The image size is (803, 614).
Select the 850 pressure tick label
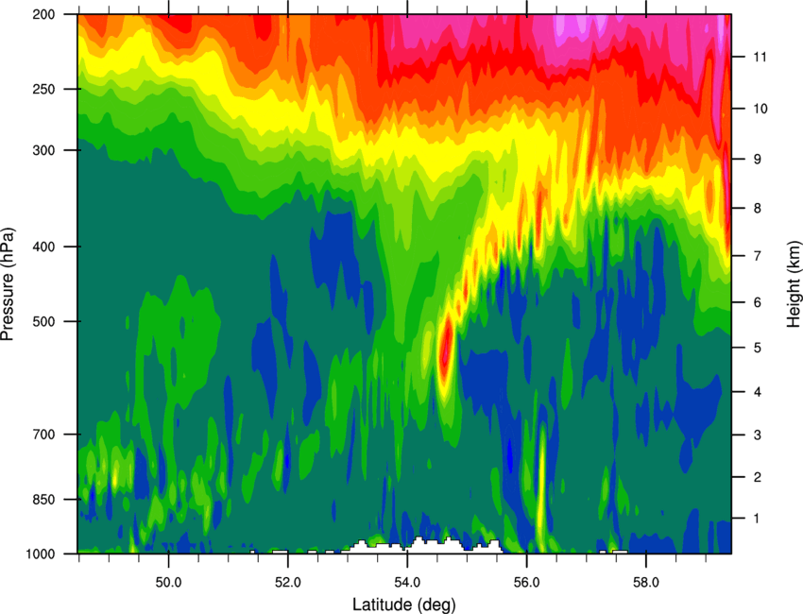(x=44, y=500)
